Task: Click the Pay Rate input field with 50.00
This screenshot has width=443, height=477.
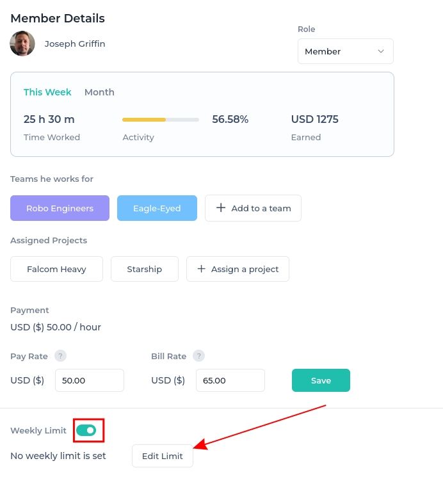Action: (x=90, y=380)
